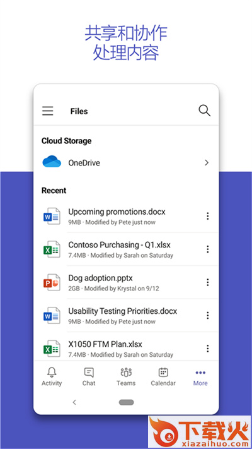Open the Calendar tab
The width and height of the screenshot is (252, 449).
pos(163,377)
